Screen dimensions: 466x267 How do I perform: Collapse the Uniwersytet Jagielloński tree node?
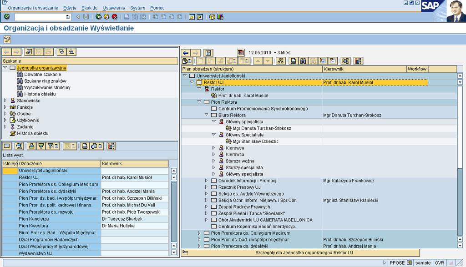point(185,76)
